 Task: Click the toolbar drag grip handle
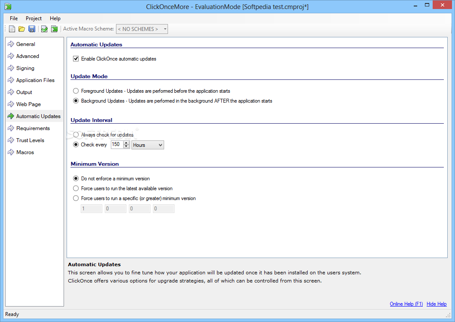(5, 29)
